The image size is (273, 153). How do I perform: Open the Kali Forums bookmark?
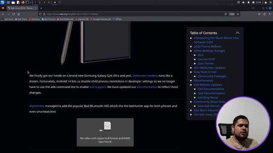(x=49, y=19)
